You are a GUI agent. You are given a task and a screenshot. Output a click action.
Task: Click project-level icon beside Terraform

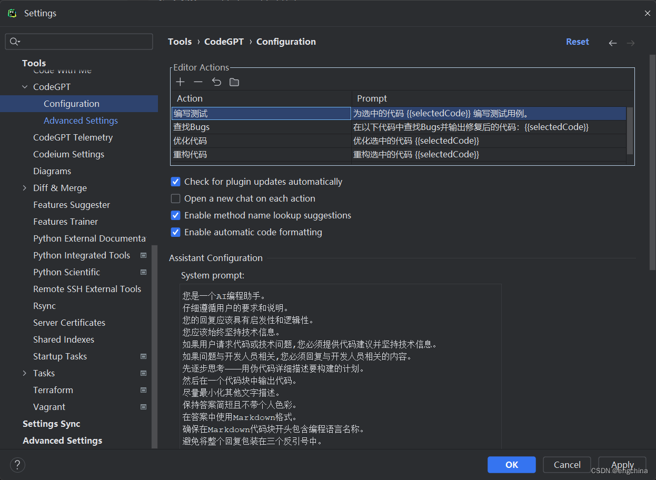144,390
